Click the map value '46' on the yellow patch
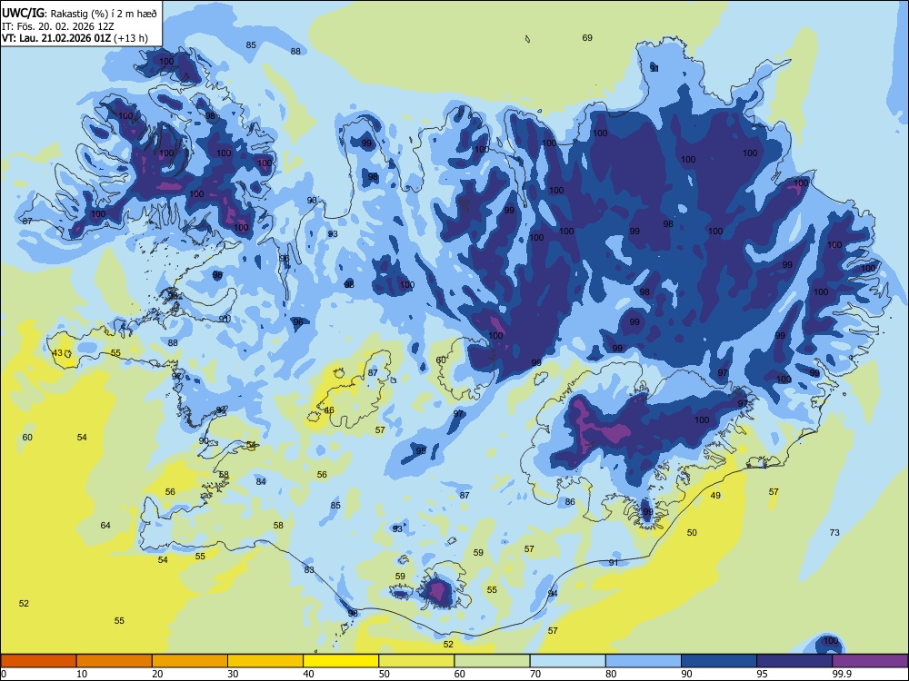The image size is (909, 681). (329, 410)
